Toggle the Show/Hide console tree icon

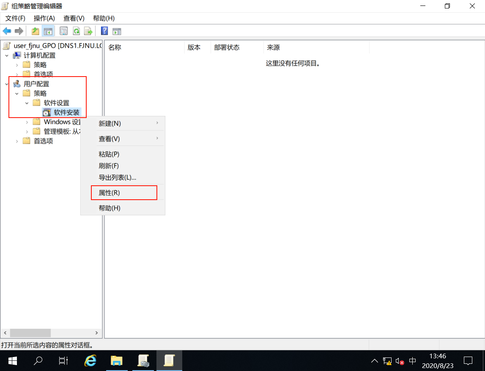click(48, 31)
